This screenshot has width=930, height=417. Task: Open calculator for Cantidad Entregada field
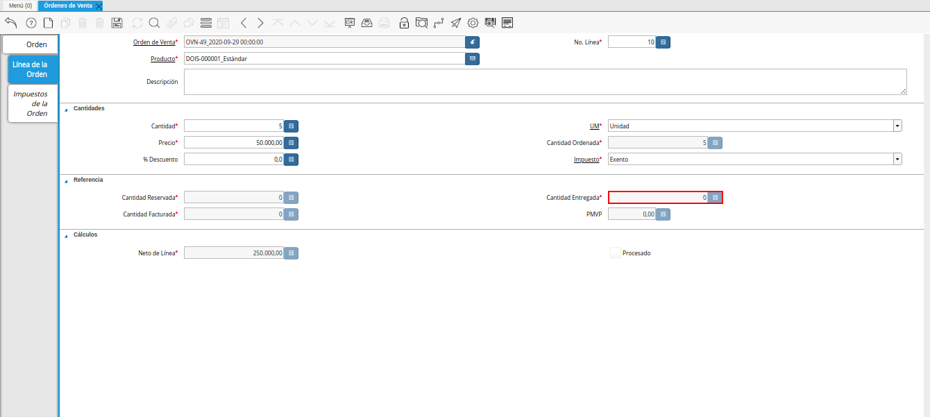tap(716, 198)
